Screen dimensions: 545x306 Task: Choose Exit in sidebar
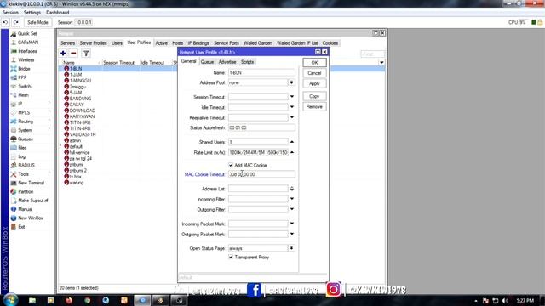click(x=21, y=227)
